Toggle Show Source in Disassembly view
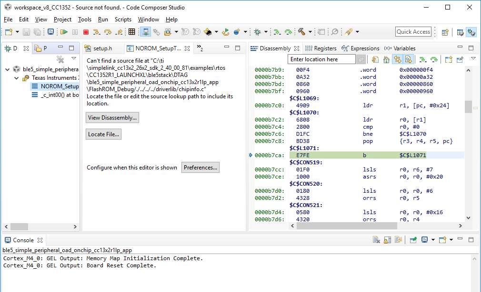The width and height of the screenshot is (481, 292). pyautogui.click(x=408, y=59)
